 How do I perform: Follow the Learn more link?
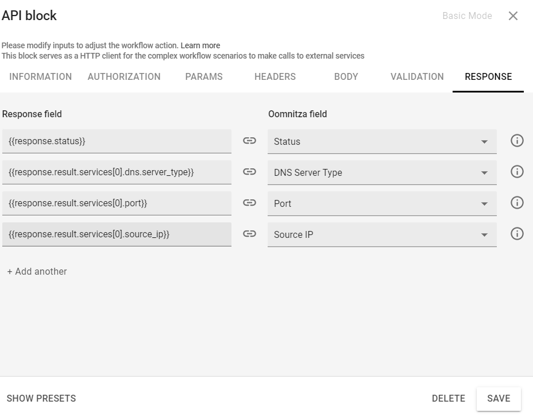[200, 45]
